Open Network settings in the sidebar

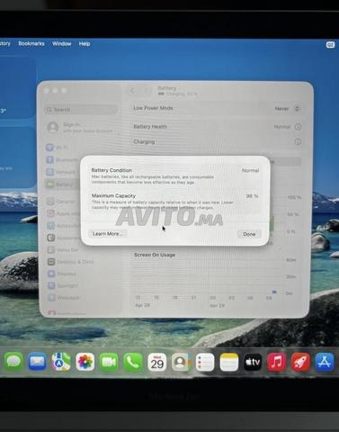[61, 172]
